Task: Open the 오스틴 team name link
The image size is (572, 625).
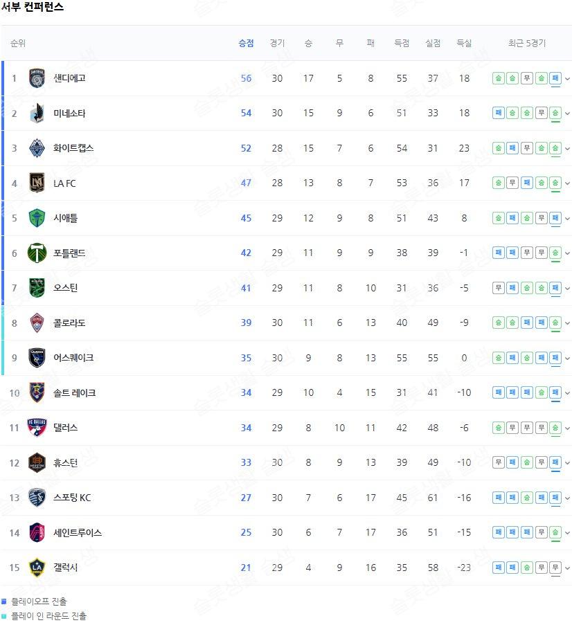Action: (65, 288)
